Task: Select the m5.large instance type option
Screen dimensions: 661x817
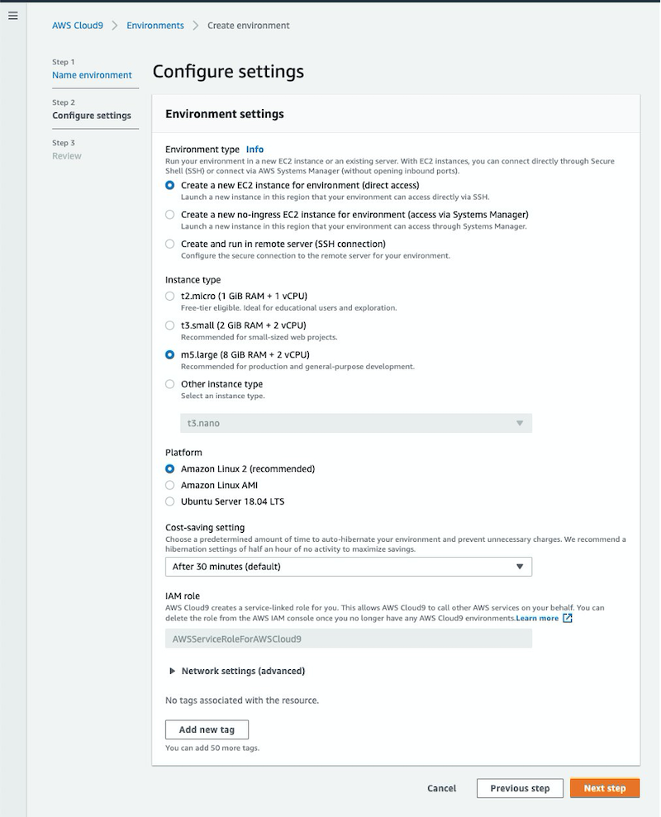Action: click(169, 355)
